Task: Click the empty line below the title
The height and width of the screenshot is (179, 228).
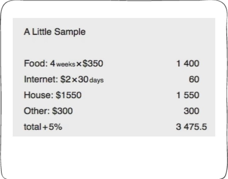Action: pyautogui.click(x=114, y=47)
